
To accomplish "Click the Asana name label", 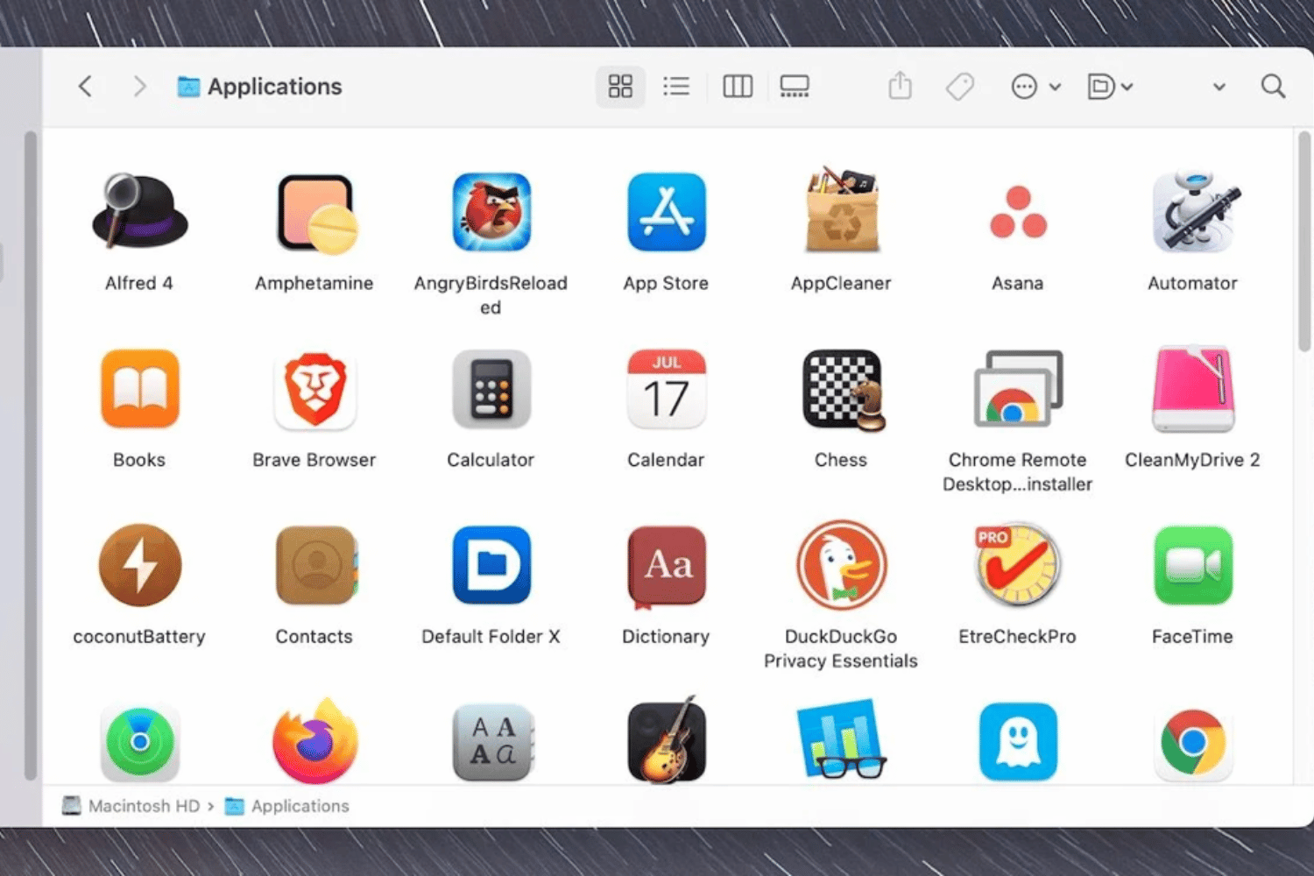I will pyautogui.click(x=1018, y=283).
